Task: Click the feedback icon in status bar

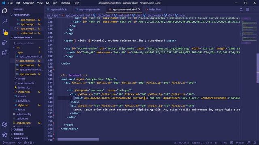Action: 249,143
